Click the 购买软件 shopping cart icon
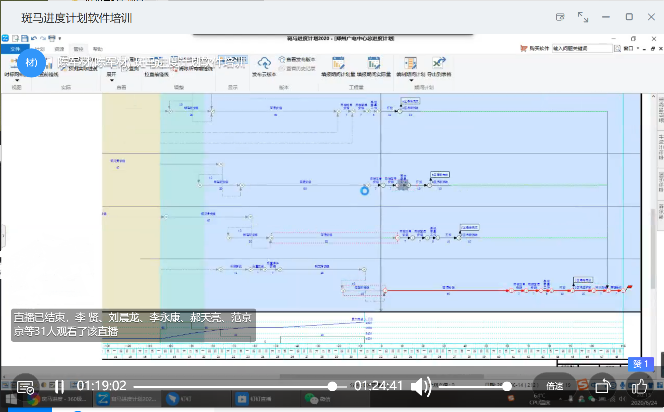664x412 pixels. pos(524,48)
